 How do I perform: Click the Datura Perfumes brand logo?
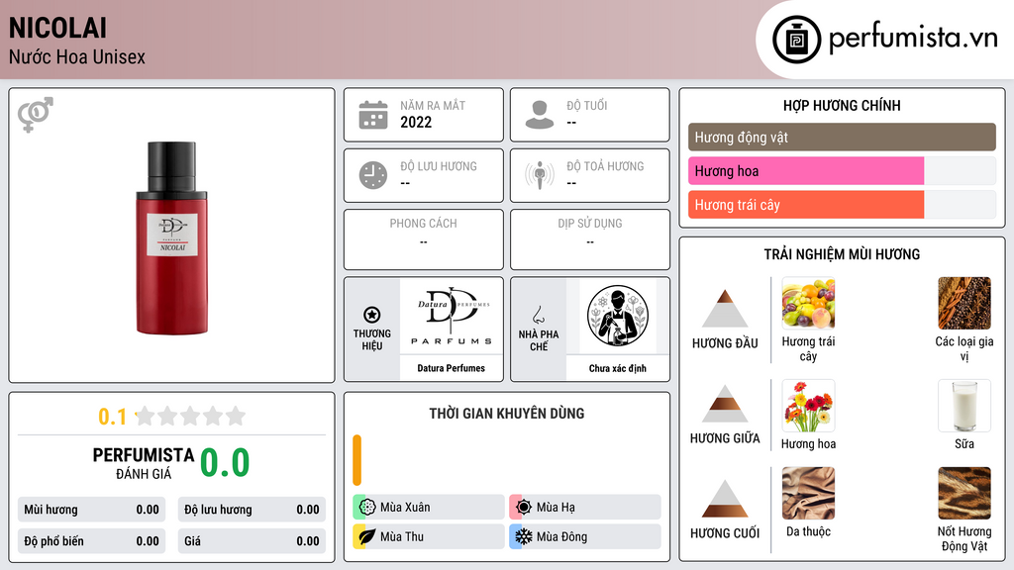451,316
